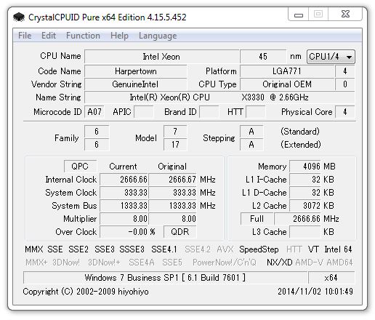Click the Extended Model value 17
The image size is (375, 320).
175,145
